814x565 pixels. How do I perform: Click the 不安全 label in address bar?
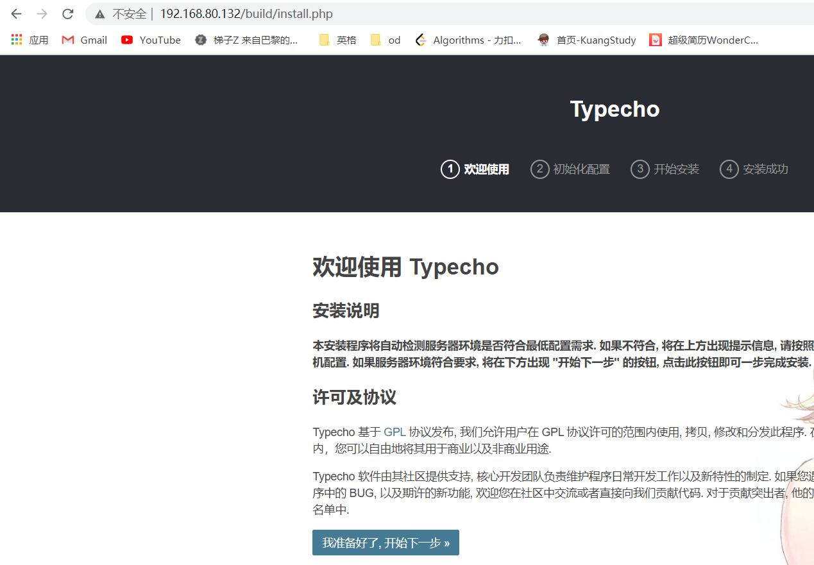pos(129,13)
